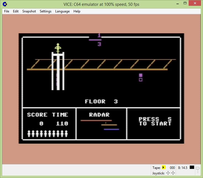
Task: Click the top red-brown radar line
Action: 96,120
